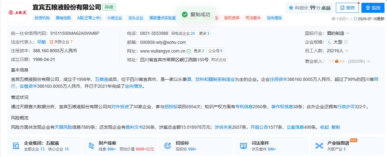Viewport: 387px width, 157px height.
Task: Click the 企业集团 building icon
Action: click(16, 146)
